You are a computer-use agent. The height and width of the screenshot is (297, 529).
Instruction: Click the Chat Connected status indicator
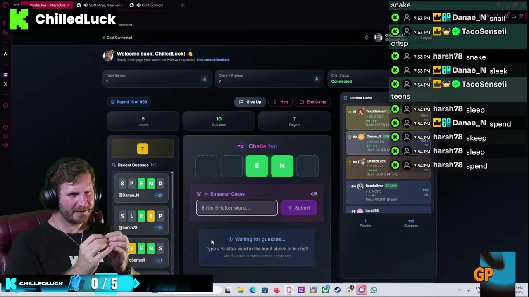(117, 38)
